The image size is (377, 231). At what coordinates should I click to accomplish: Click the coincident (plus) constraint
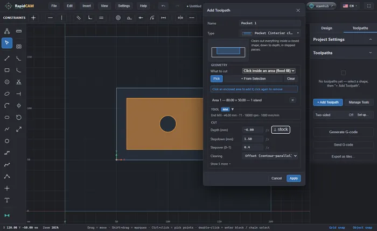(x=33, y=18)
